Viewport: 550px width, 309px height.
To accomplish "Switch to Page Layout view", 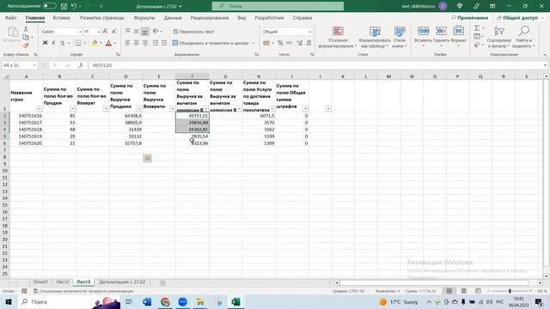I will coord(463,291).
